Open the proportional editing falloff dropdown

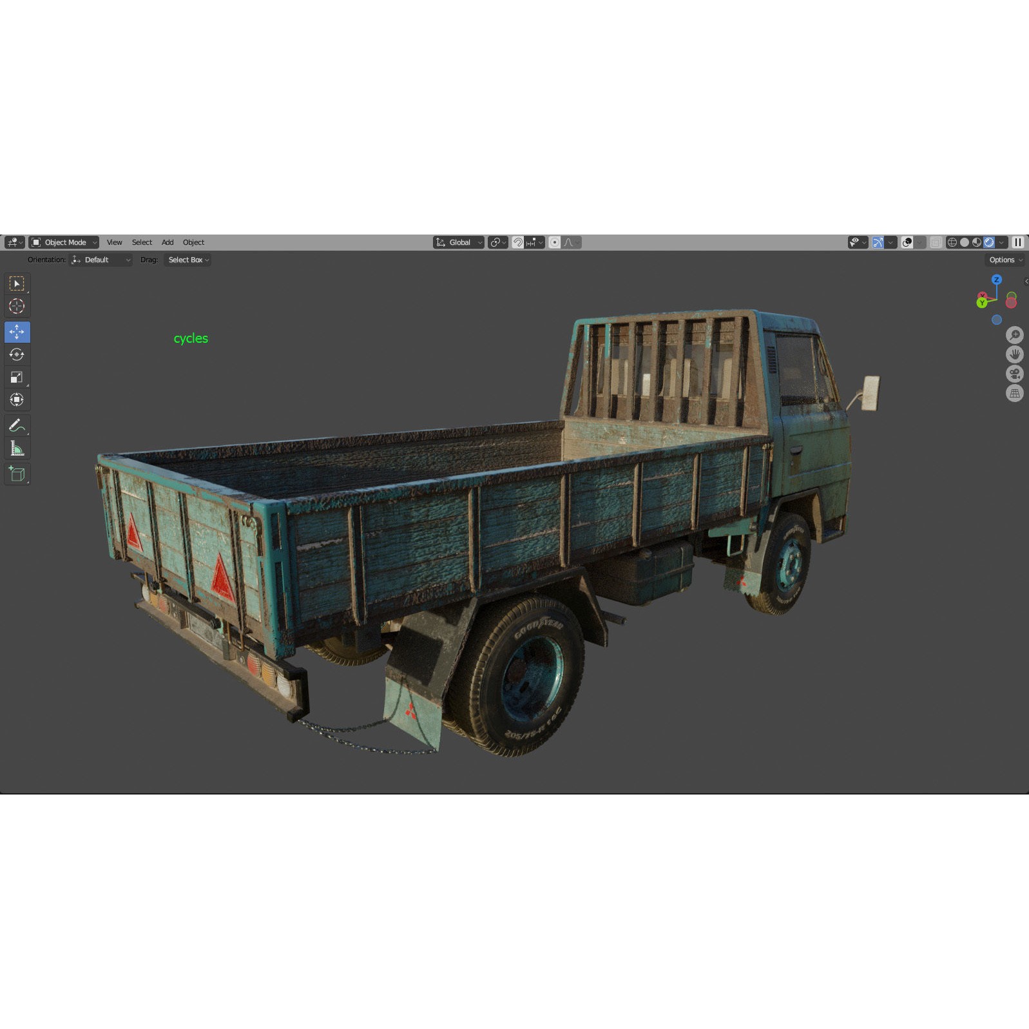[x=571, y=242]
